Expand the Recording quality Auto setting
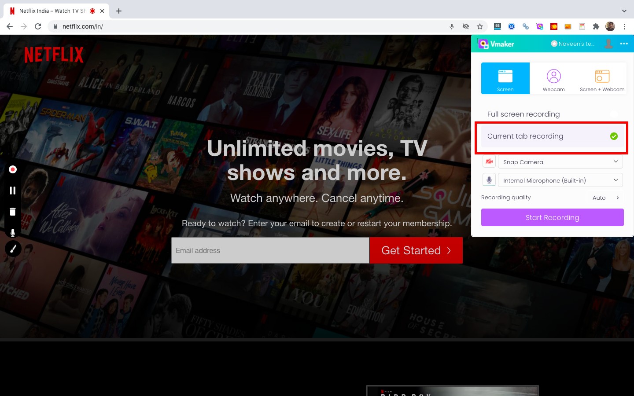634x396 pixels. point(605,198)
